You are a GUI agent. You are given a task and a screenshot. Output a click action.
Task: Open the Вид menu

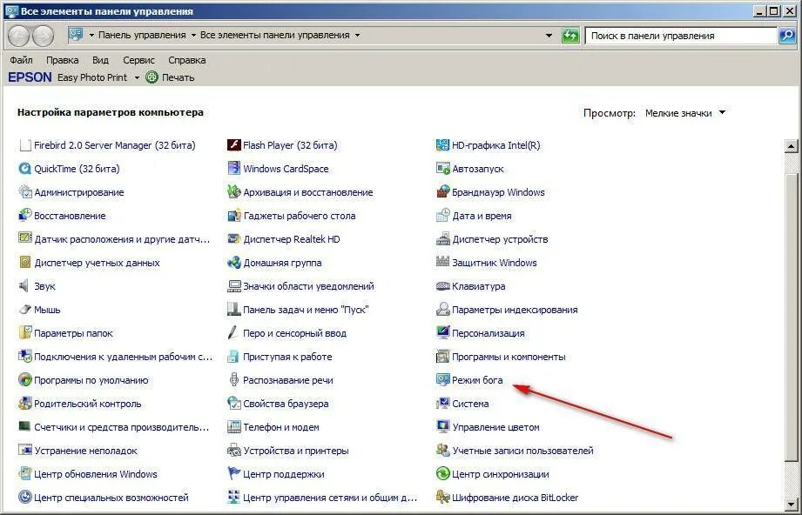100,60
